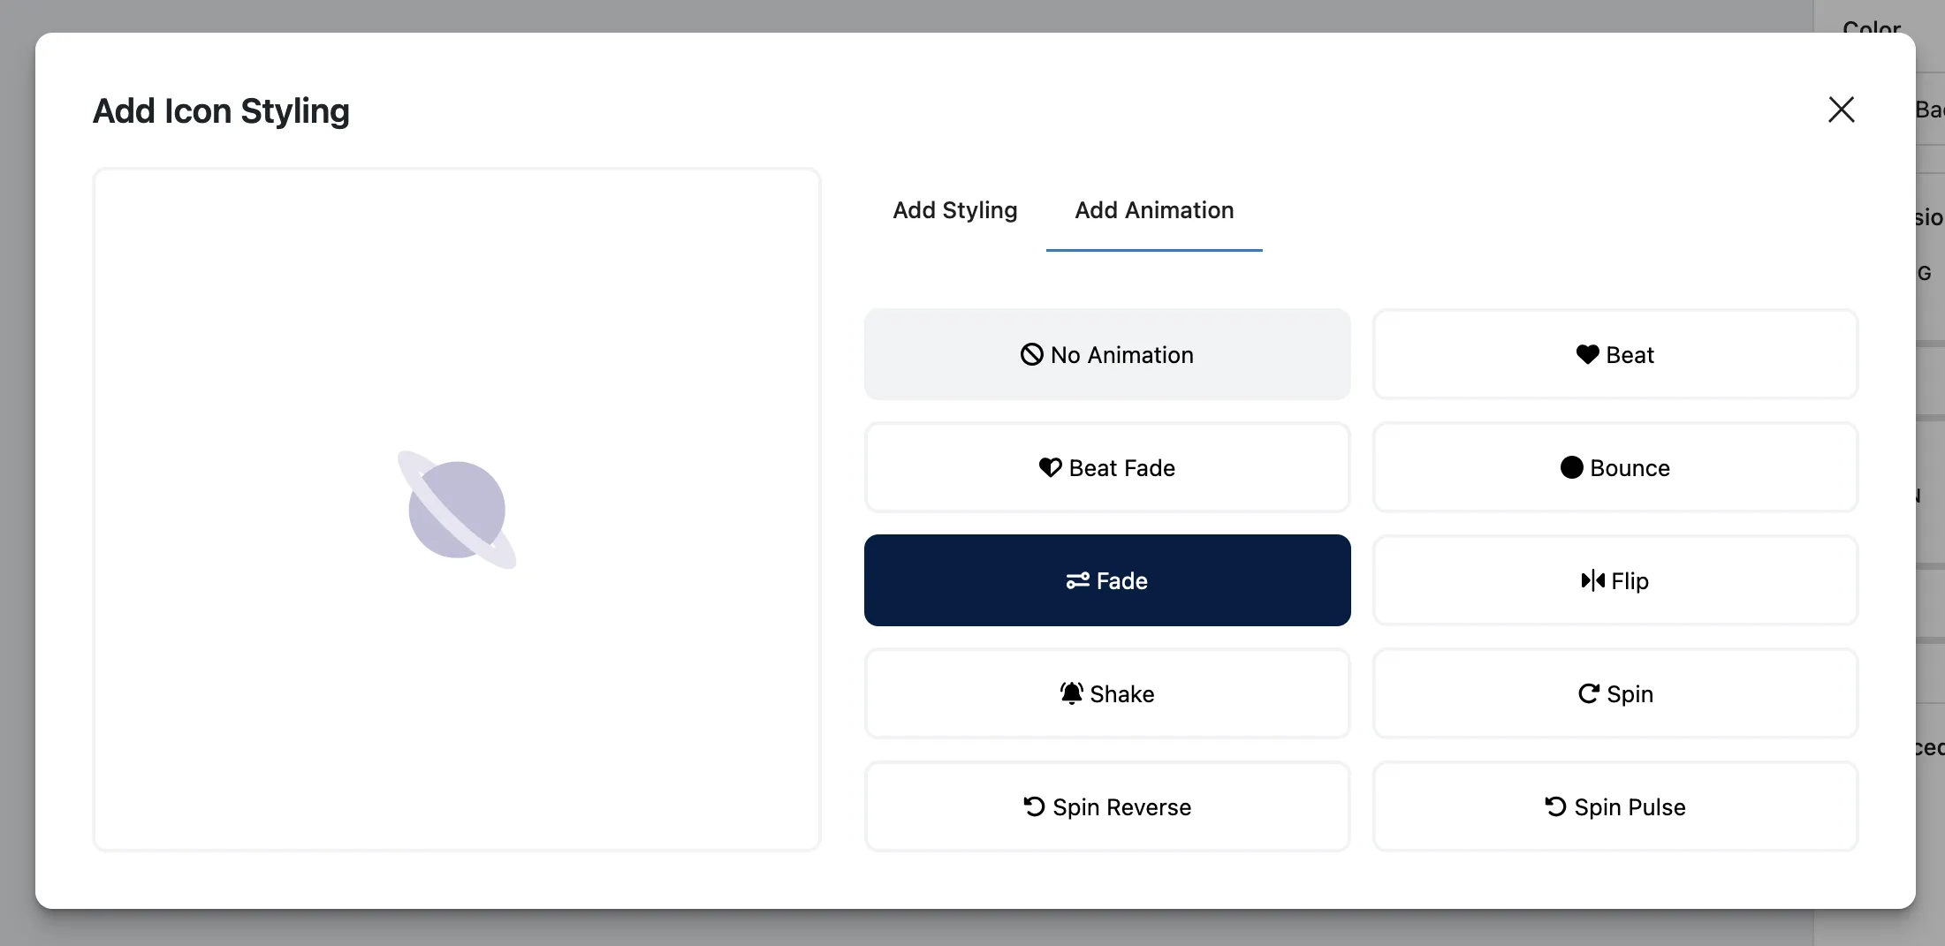Image resolution: width=1945 pixels, height=946 pixels.
Task: Click the Saturn icon preview
Action: click(x=458, y=510)
